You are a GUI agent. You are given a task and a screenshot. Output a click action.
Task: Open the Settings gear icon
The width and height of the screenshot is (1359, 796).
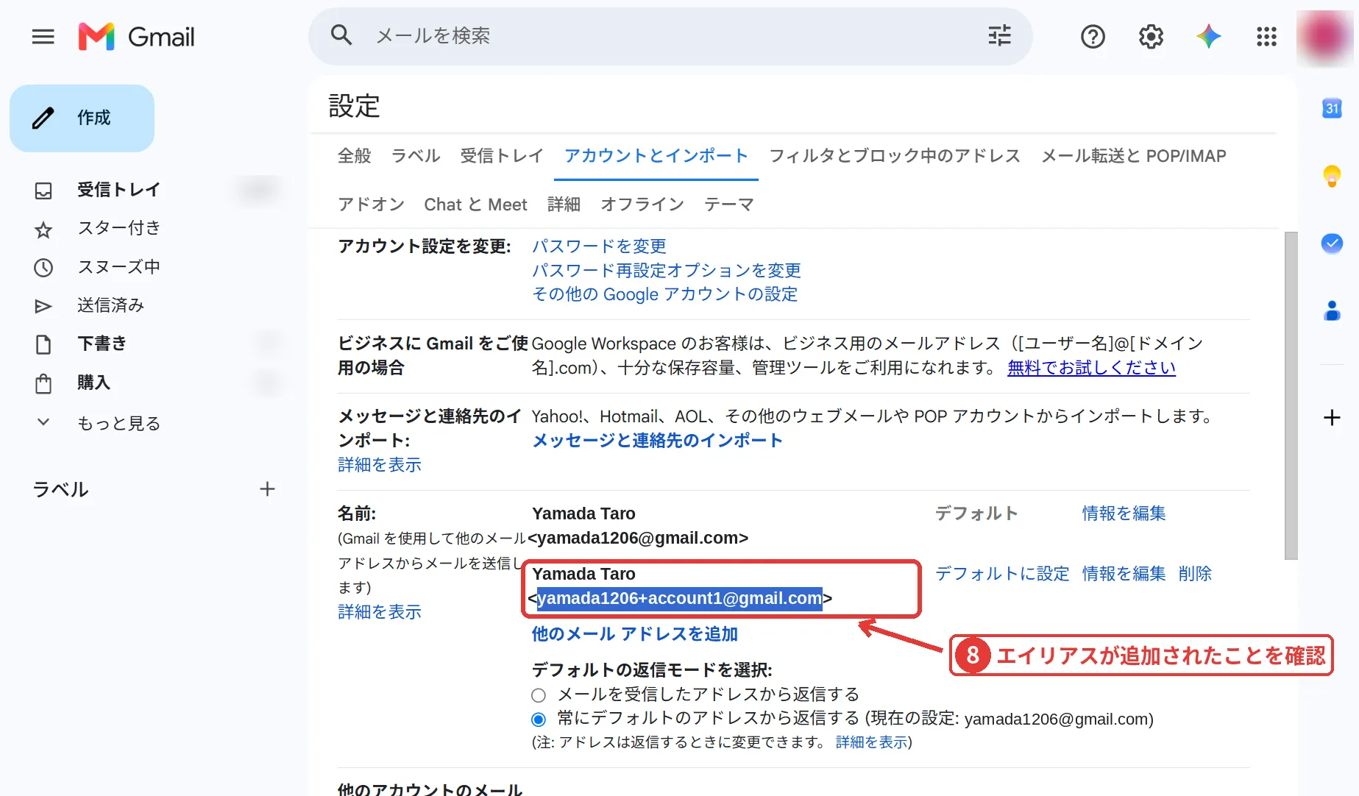pyautogui.click(x=1151, y=36)
